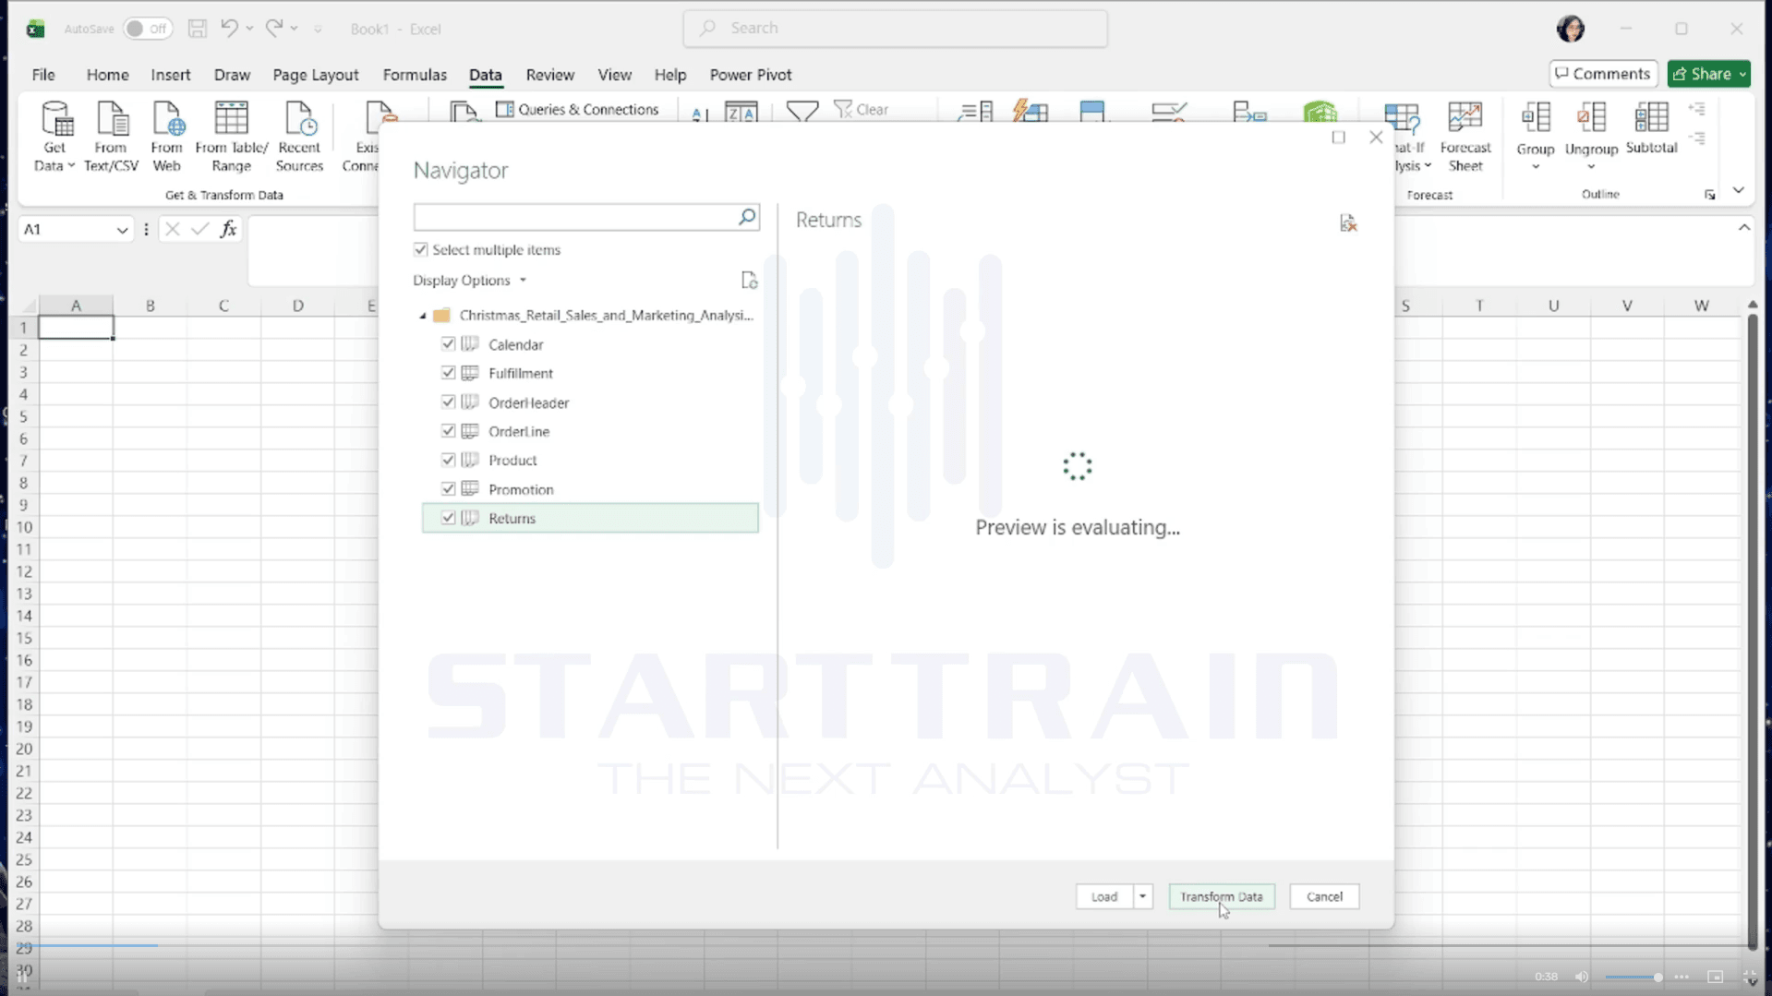Click the Undo arrow icon
This screenshot has width=1772, height=996.
pyautogui.click(x=229, y=29)
